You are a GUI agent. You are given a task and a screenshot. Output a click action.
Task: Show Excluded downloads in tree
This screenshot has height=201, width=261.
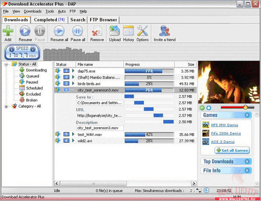[33, 94]
